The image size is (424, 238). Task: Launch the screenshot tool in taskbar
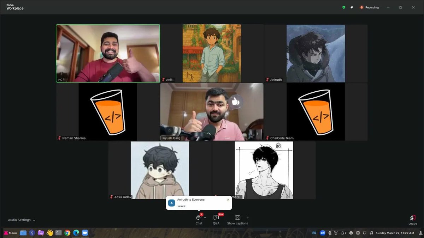click(41, 233)
